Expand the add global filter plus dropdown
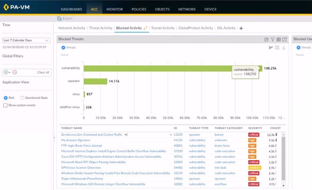The image size is (312, 190). pyautogui.click(x=7, y=72)
